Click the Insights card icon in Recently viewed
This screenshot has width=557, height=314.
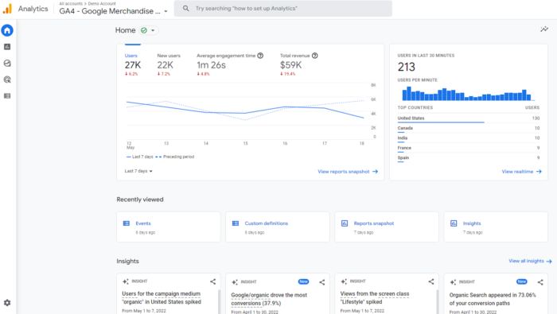point(454,223)
